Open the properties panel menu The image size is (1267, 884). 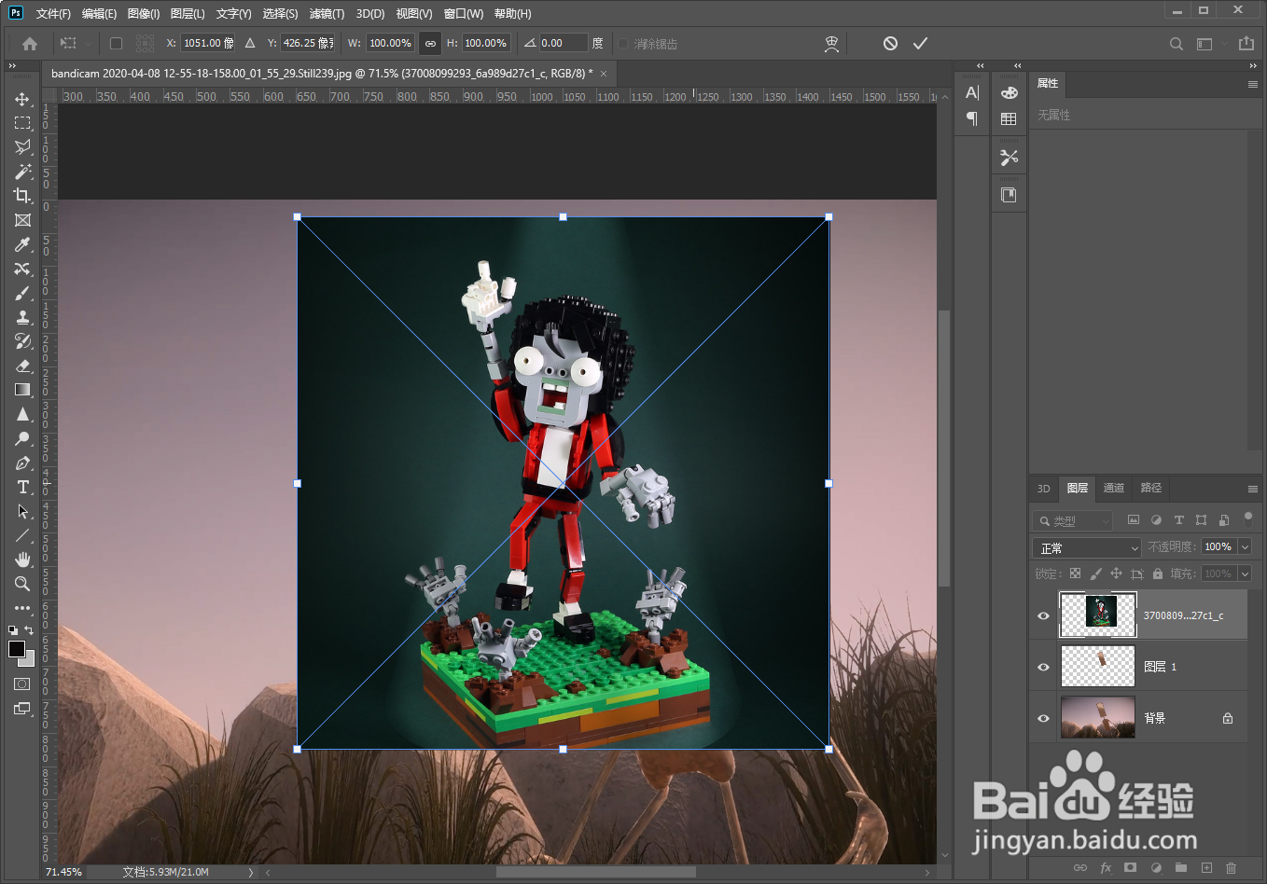click(x=1253, y=84)
